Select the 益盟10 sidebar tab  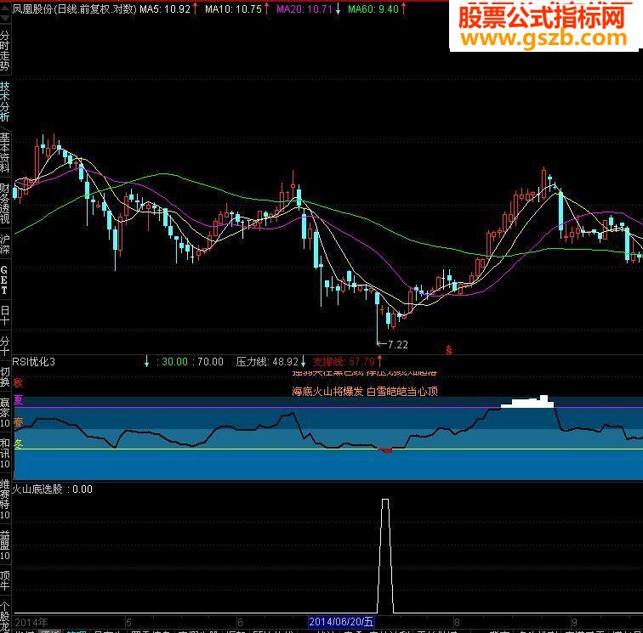4,545
